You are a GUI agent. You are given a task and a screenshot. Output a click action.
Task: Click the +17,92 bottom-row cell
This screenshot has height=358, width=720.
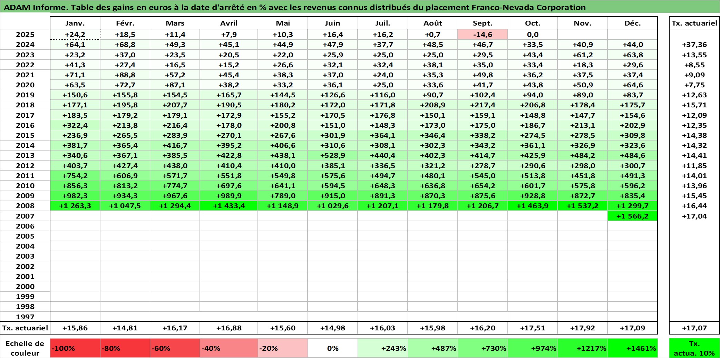[x=583, y=328]
